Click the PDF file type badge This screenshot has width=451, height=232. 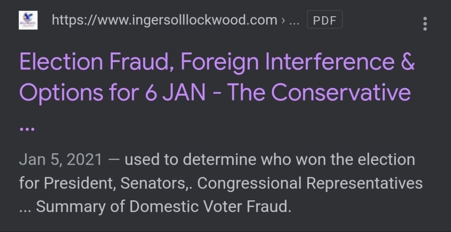pos(325,20)
